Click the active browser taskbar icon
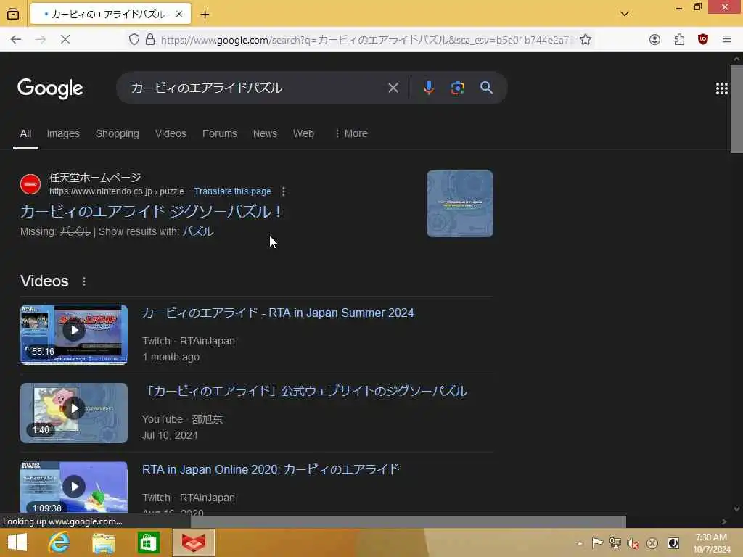This screenshot has height=557, width=743. pyautogui.click(x=194, y=542)
